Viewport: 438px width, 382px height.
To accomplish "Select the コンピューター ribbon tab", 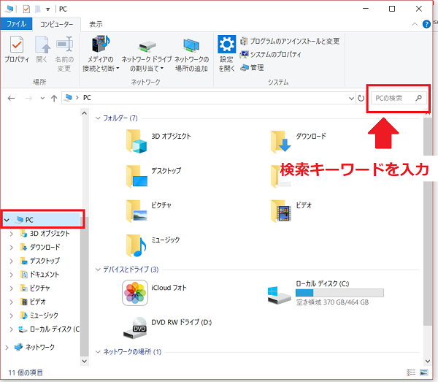I will point(57,24).
